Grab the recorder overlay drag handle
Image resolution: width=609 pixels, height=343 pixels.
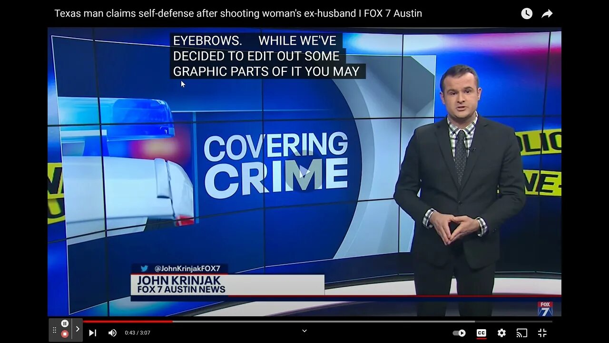(x=54, y=330)
